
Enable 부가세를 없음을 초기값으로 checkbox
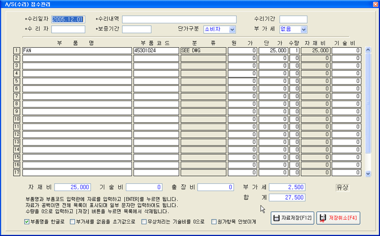(72, 222)
